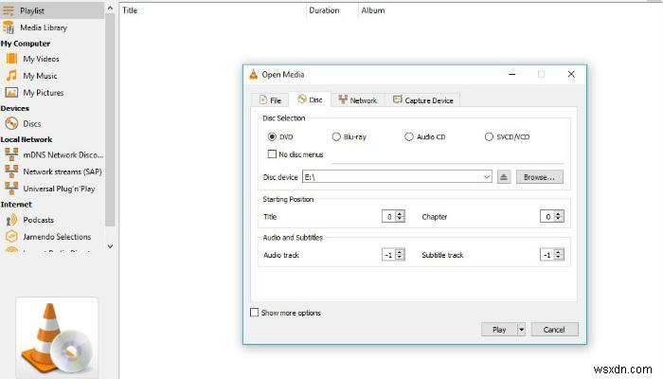Switch to the Capture Device tab

[422, 99]
